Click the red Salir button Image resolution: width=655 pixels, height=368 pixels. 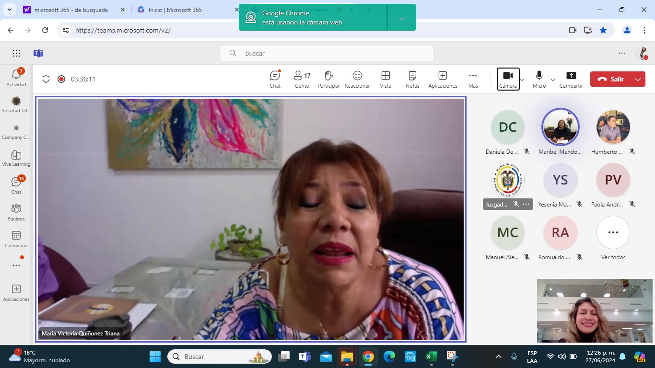coord(611,79)
